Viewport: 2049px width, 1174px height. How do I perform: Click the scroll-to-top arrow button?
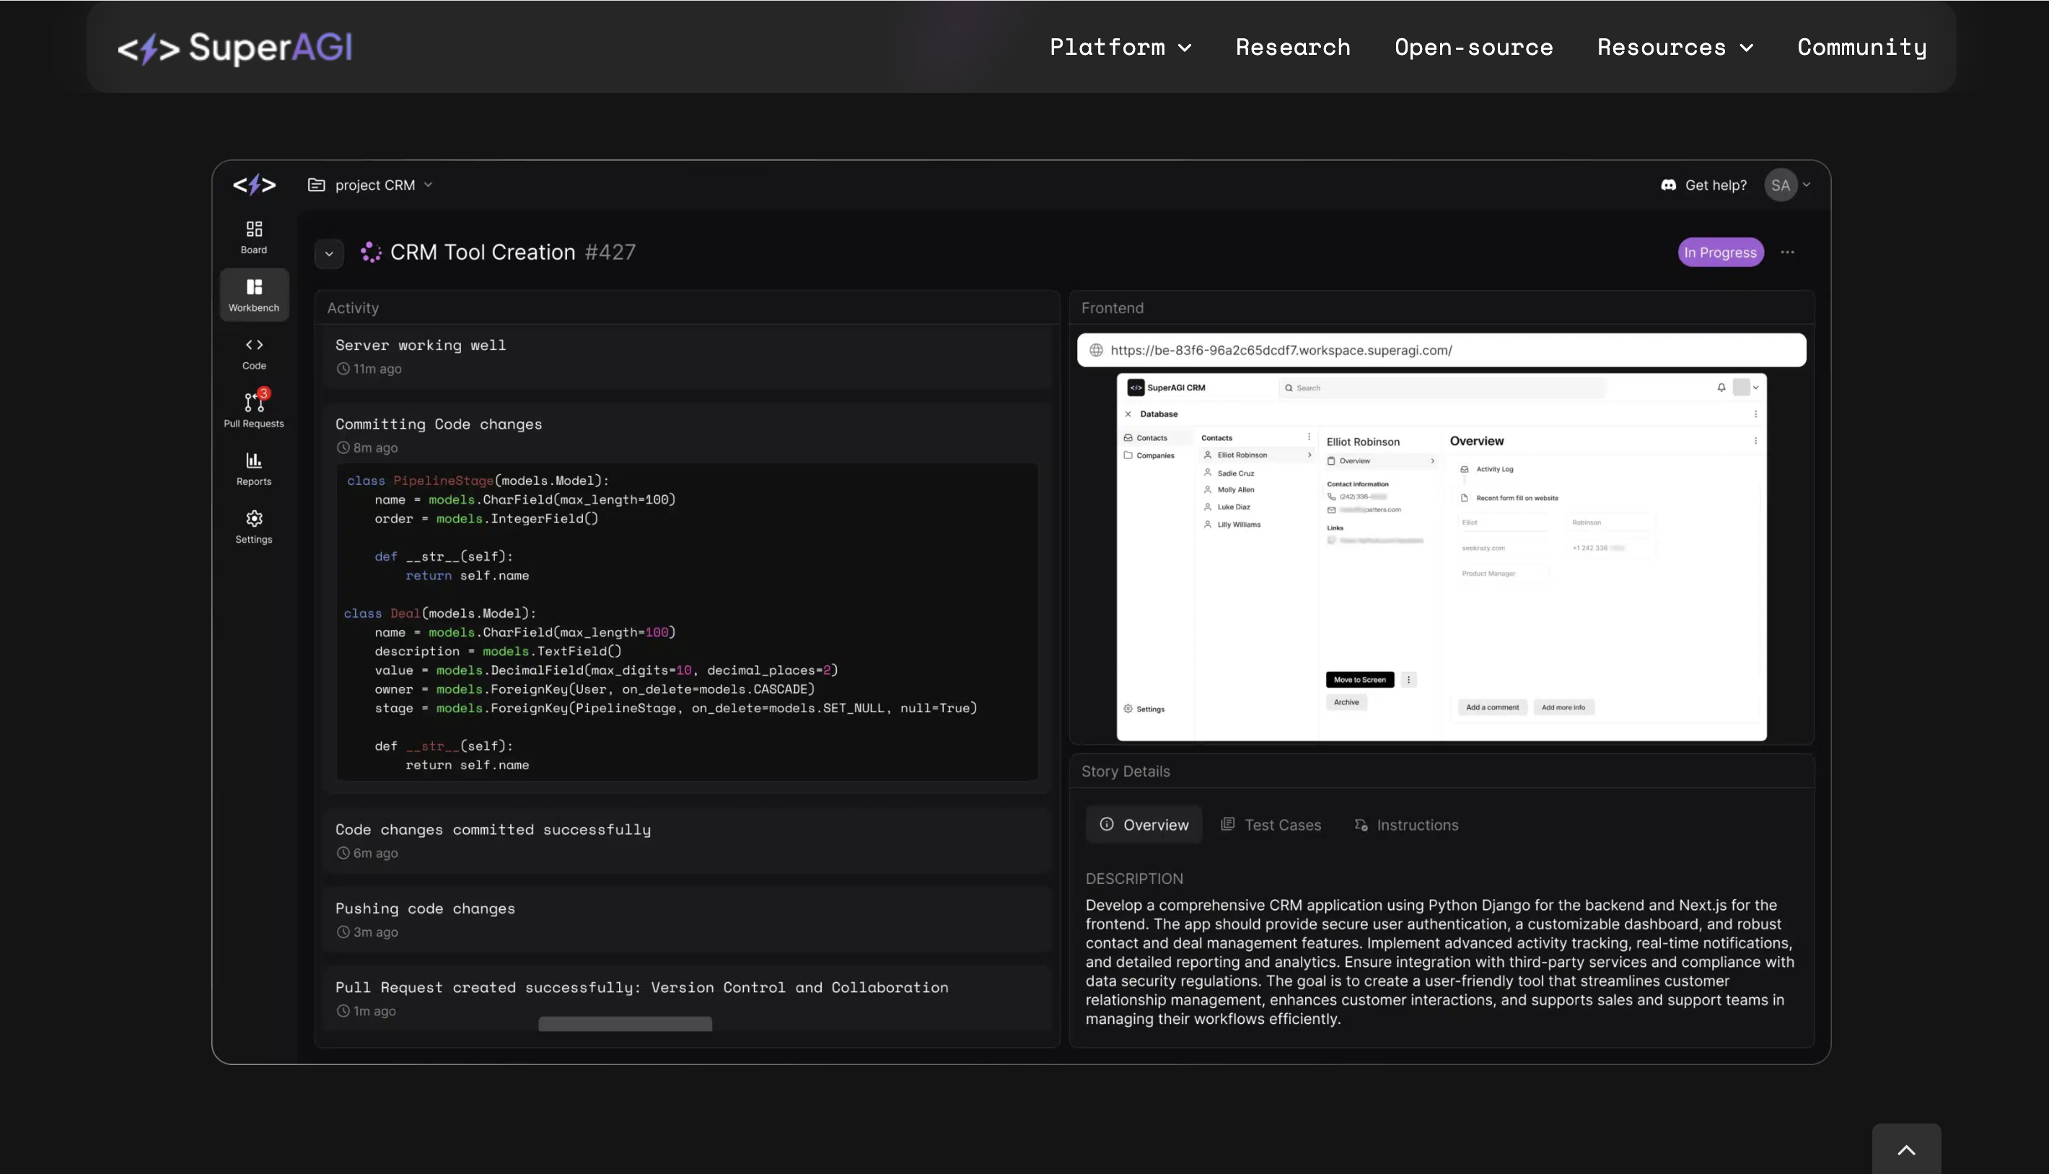pyautogui.click(x=1905, y=1149)
